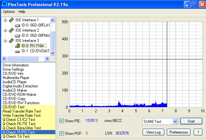Toggle the Show PIE checkbox
This screenshot has width=206, height=140.
62,121
